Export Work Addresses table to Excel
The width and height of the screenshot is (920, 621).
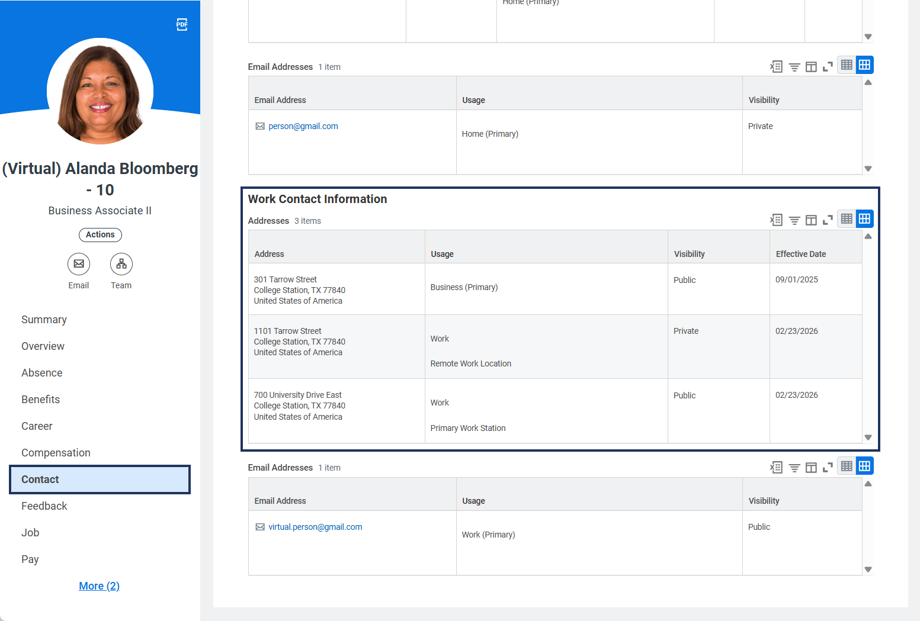776,220
